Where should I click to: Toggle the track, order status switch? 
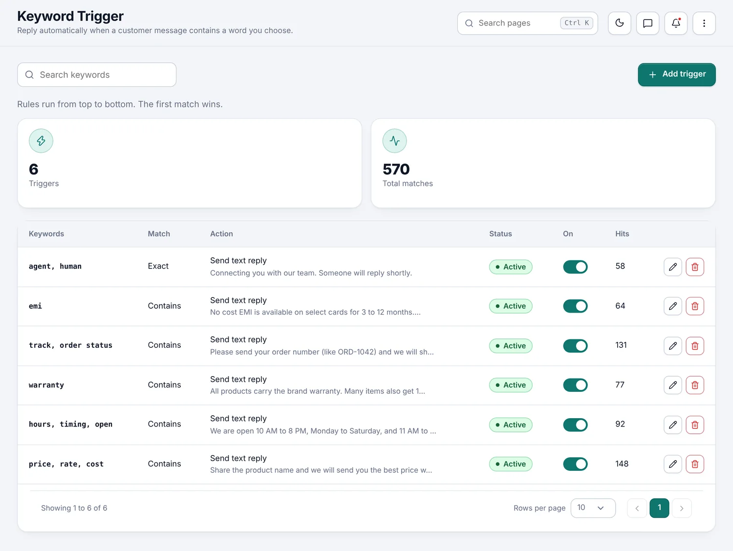pos(575,346)
